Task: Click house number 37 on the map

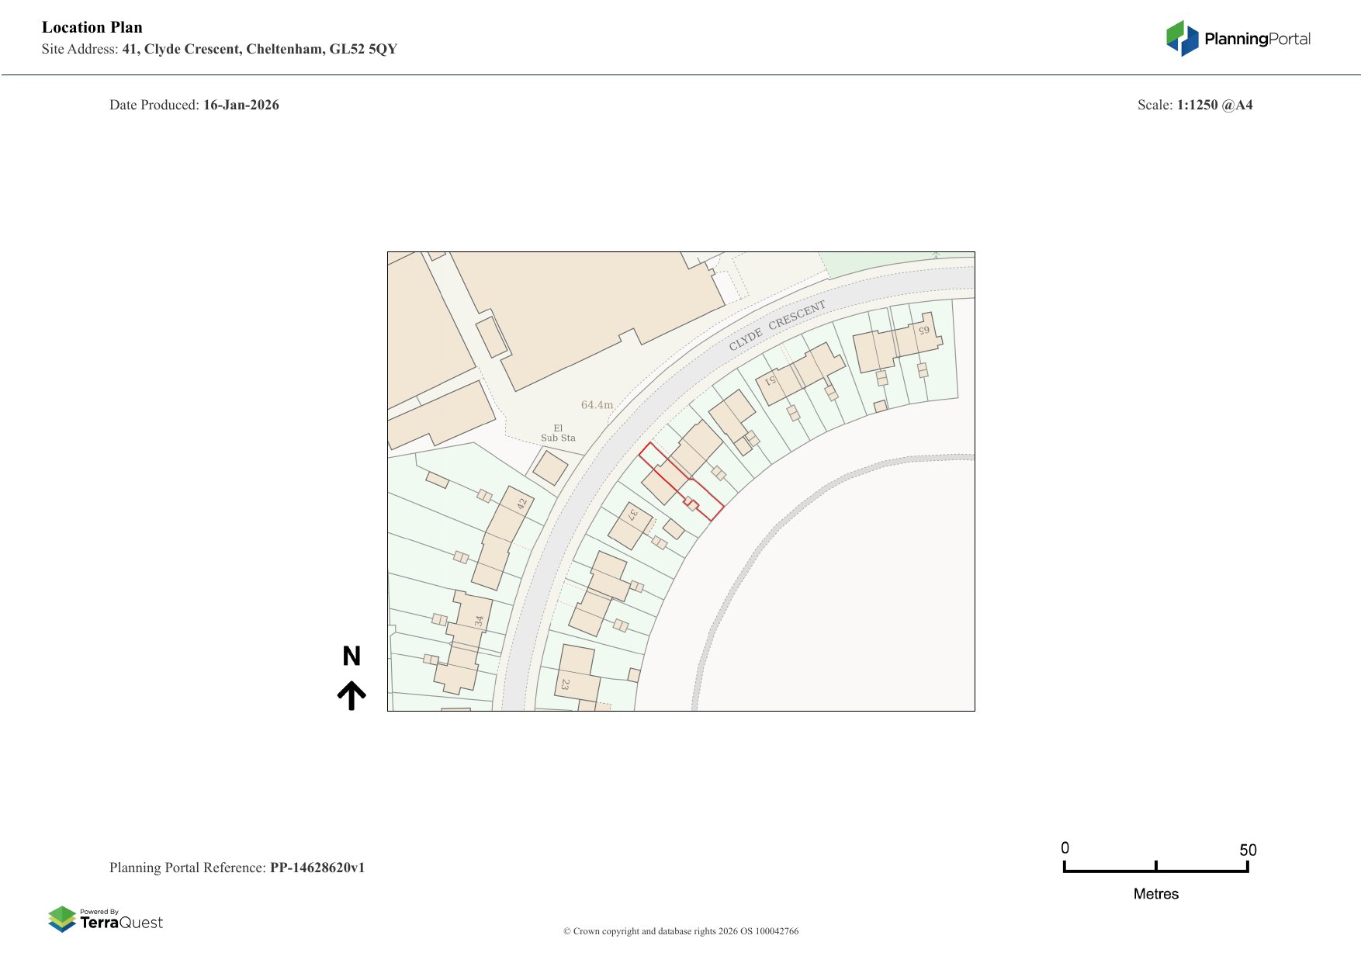Action: click(x=634, y=514)
